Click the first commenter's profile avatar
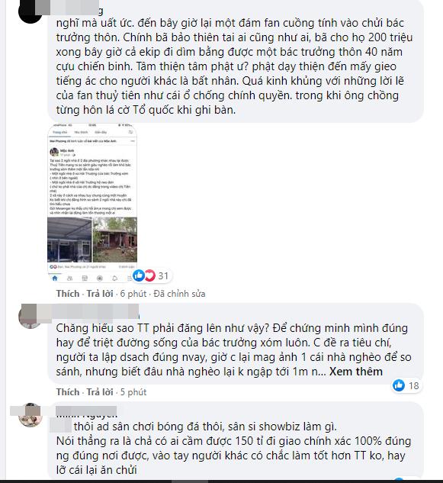Screen dimensions: 443x483 30,12
